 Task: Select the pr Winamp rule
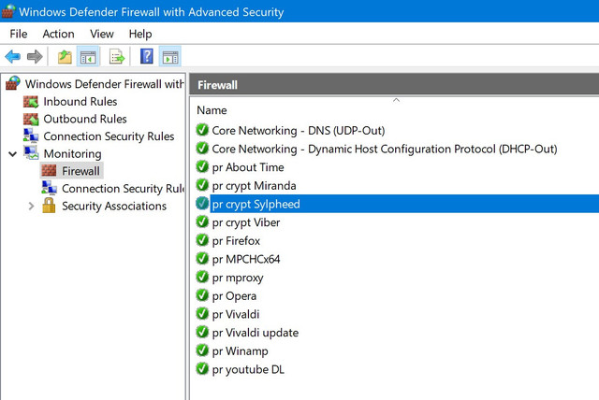point(240,350)
